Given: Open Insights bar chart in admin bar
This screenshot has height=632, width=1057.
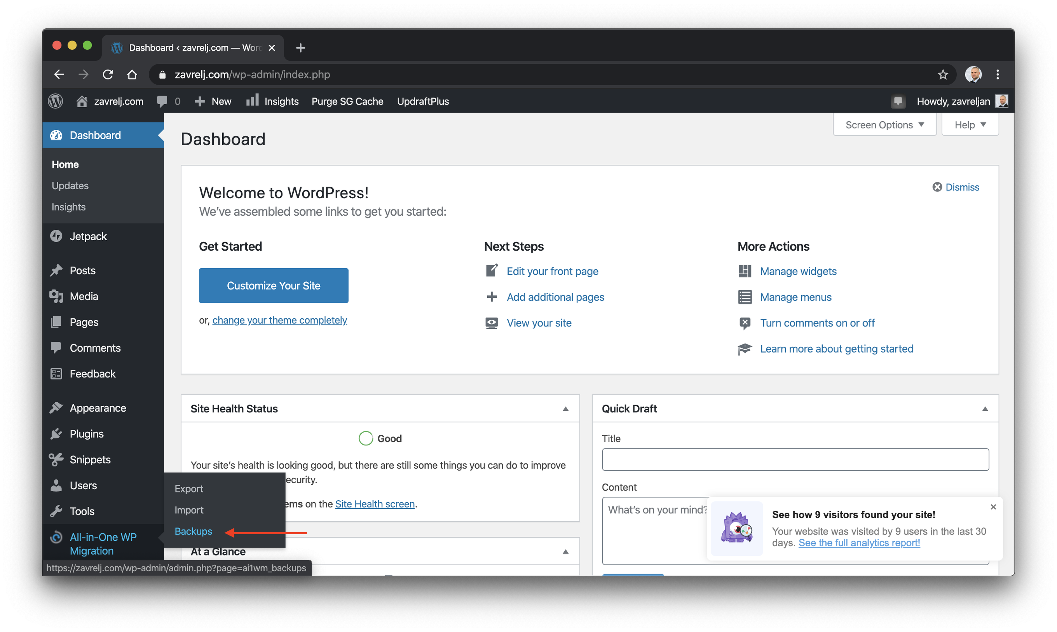Looking at the screenshot, I should point(252,101).
